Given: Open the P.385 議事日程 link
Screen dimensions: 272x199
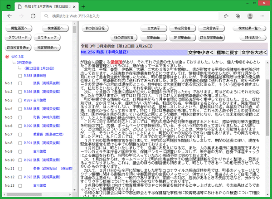Looking at the screenshot, I should pos(35,76).
